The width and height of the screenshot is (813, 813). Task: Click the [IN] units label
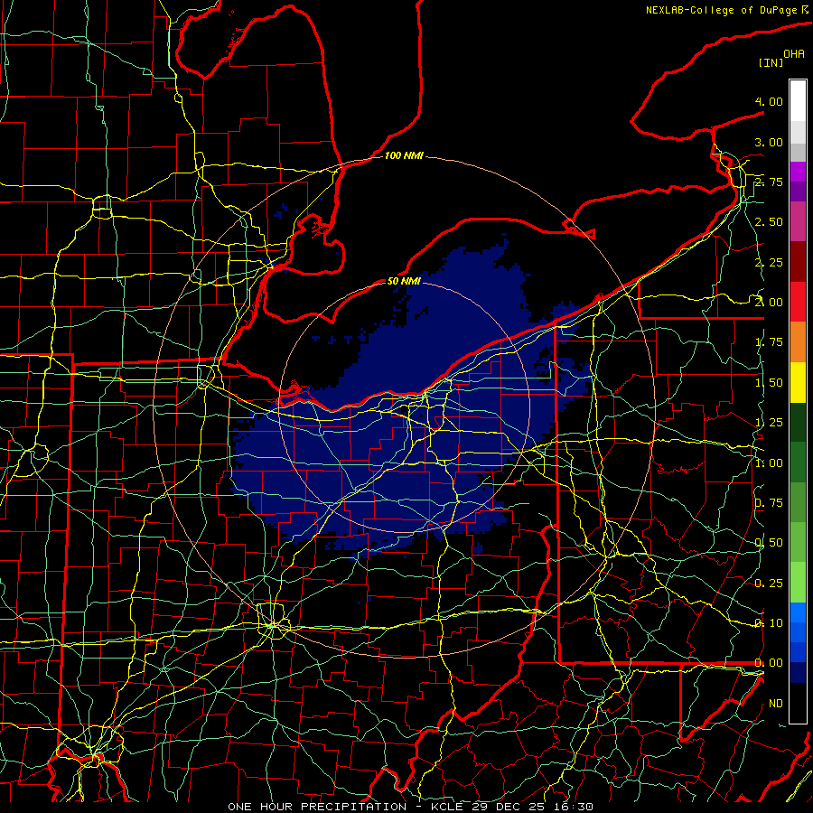click(771, 62)
